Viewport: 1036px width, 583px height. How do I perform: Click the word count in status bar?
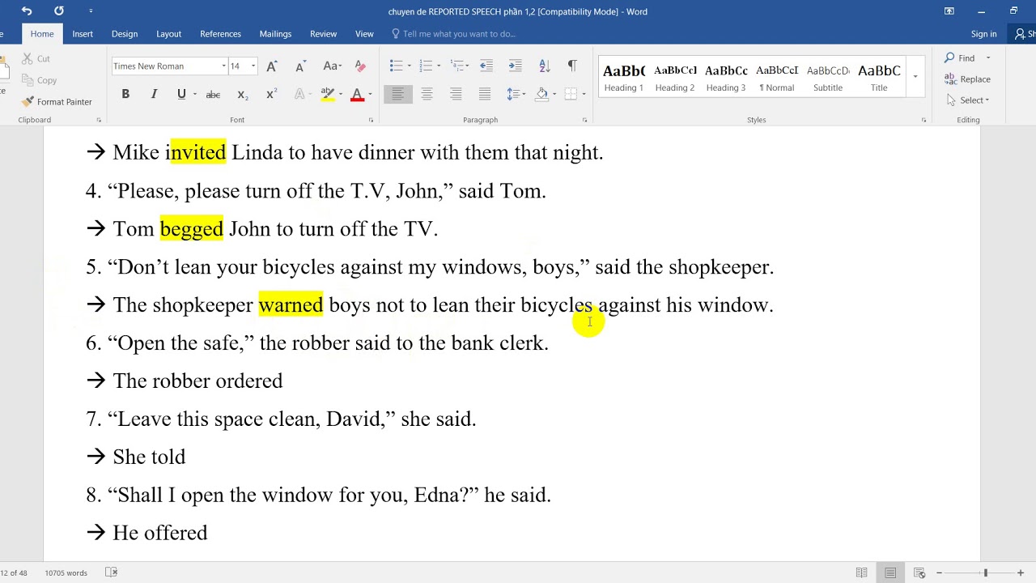66,572
